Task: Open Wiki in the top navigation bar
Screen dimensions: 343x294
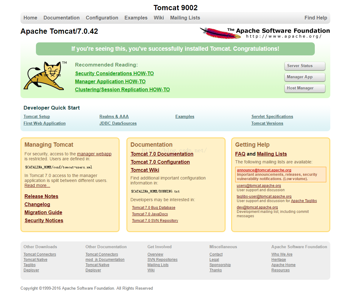Action: [x=159, y=18]
